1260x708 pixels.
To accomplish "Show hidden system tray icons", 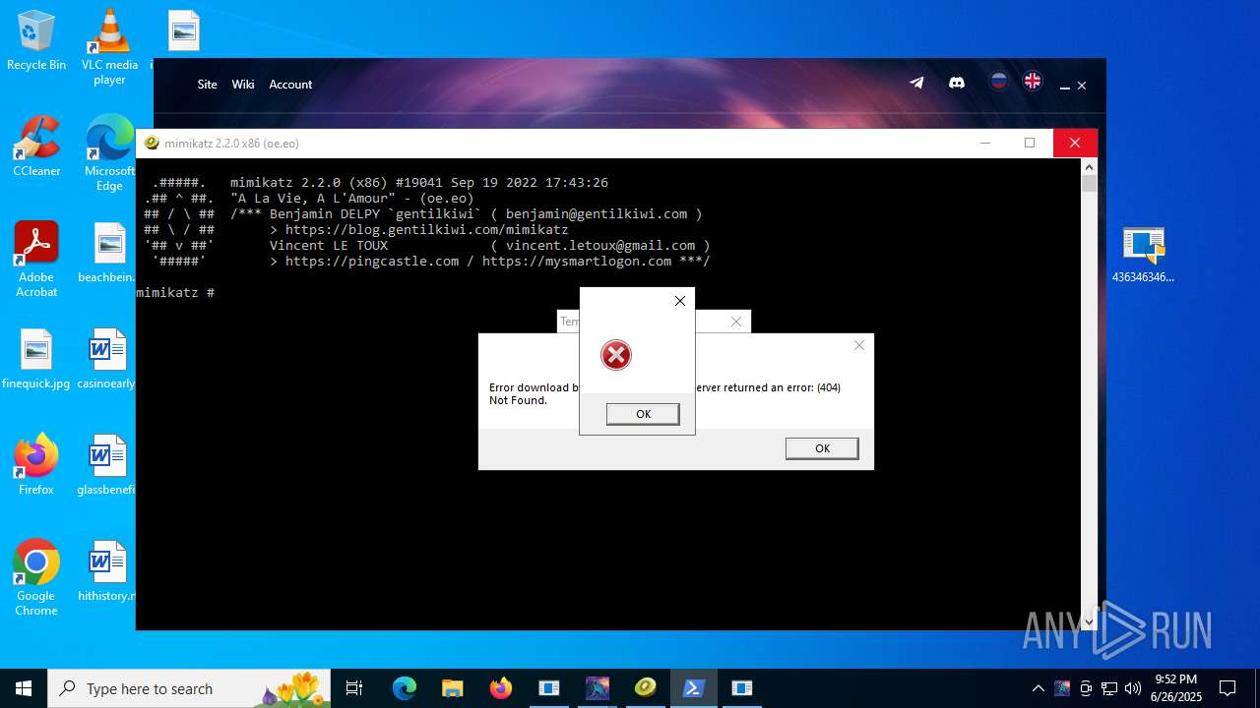I will click(1038, 688).
